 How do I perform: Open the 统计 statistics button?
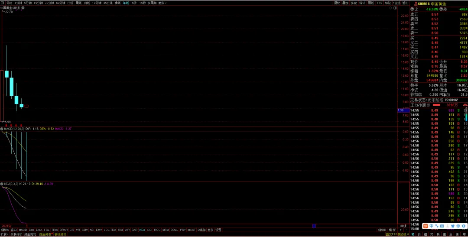pos(362,3)
